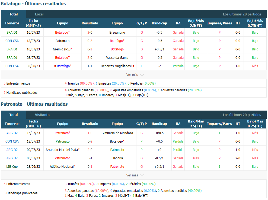Click 1-0 result against Gimnasia de Mendoza

[x=90, y=133]
